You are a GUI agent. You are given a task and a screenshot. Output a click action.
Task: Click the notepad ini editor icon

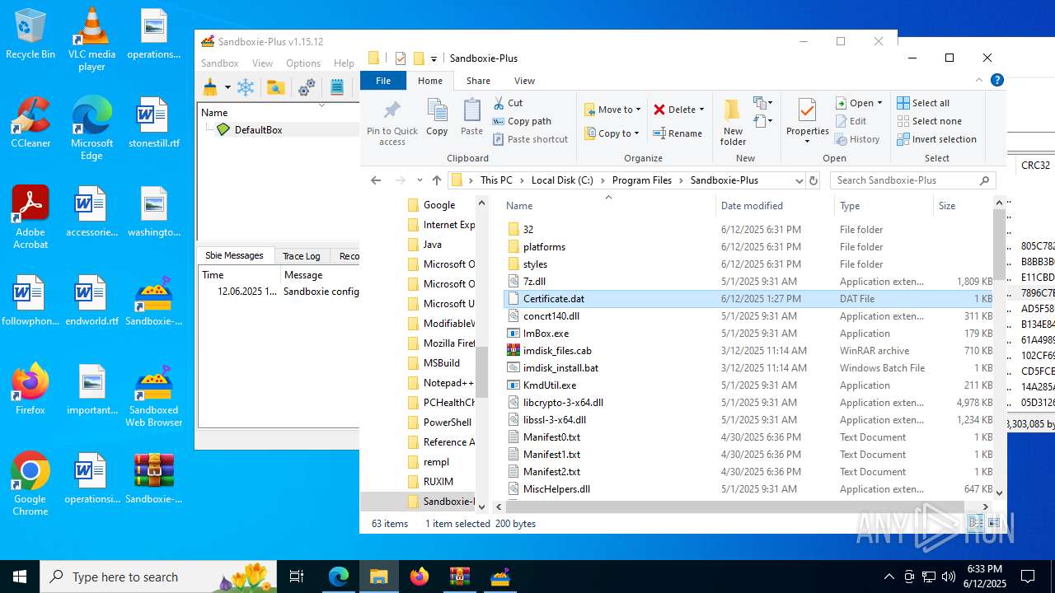coord(337,87)
